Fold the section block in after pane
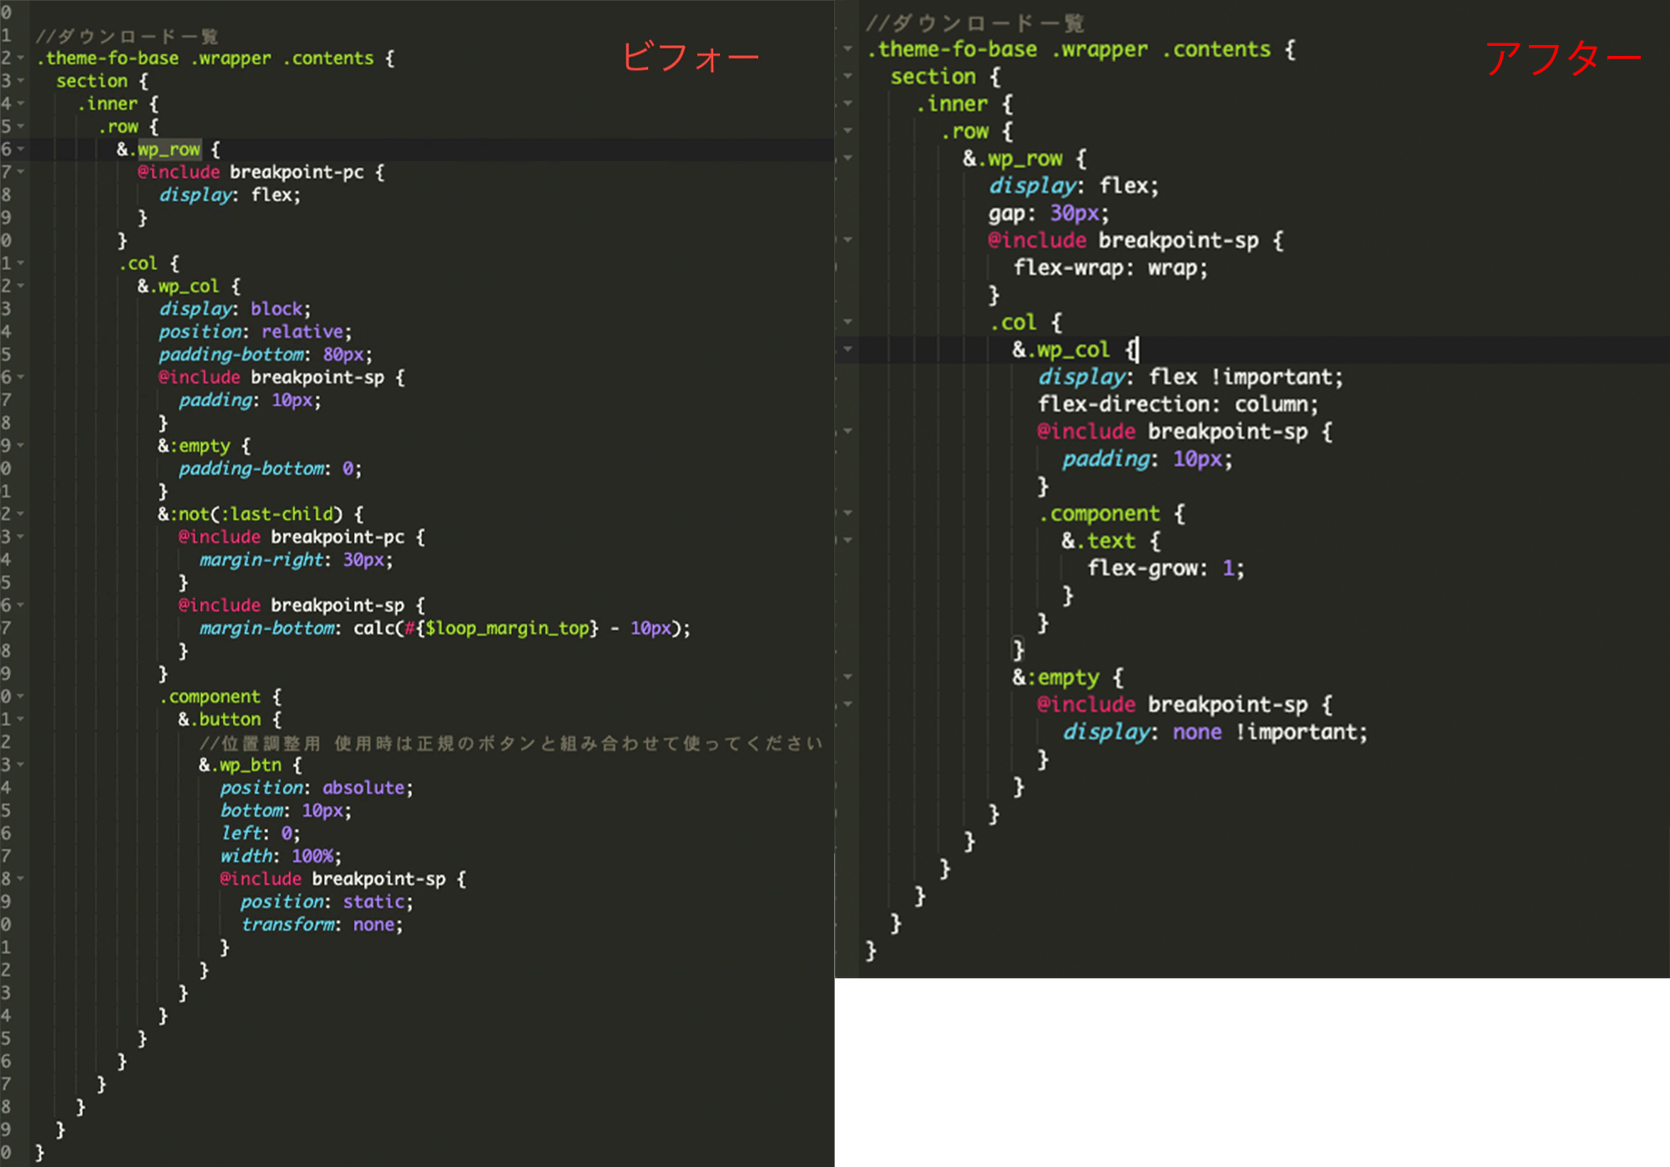 (848, 76)
